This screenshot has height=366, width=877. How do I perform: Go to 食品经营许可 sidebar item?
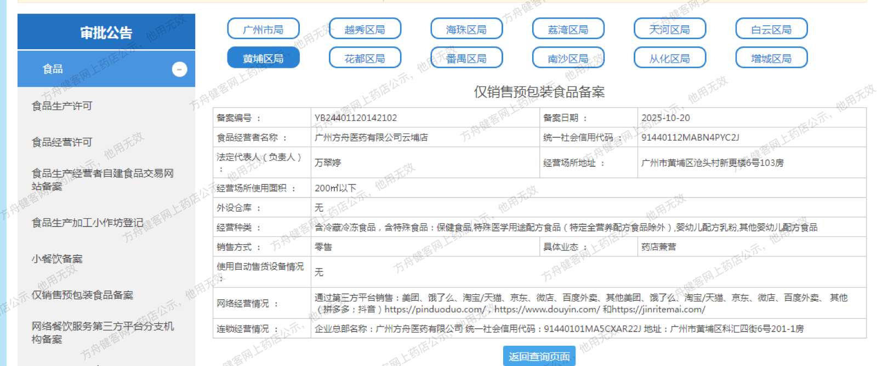(62, 142)
